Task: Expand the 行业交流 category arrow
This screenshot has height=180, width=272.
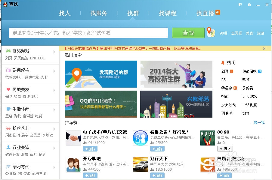Action: pos(54,148)
